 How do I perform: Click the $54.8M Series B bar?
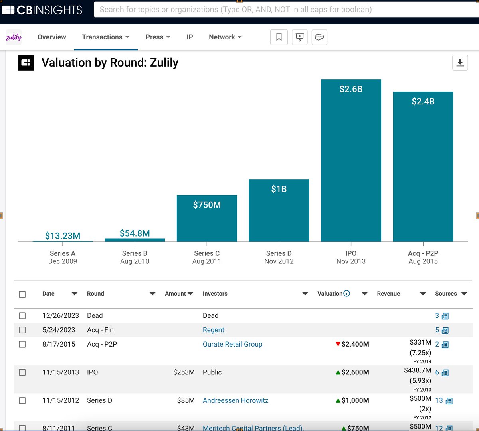tap(135, 240)
